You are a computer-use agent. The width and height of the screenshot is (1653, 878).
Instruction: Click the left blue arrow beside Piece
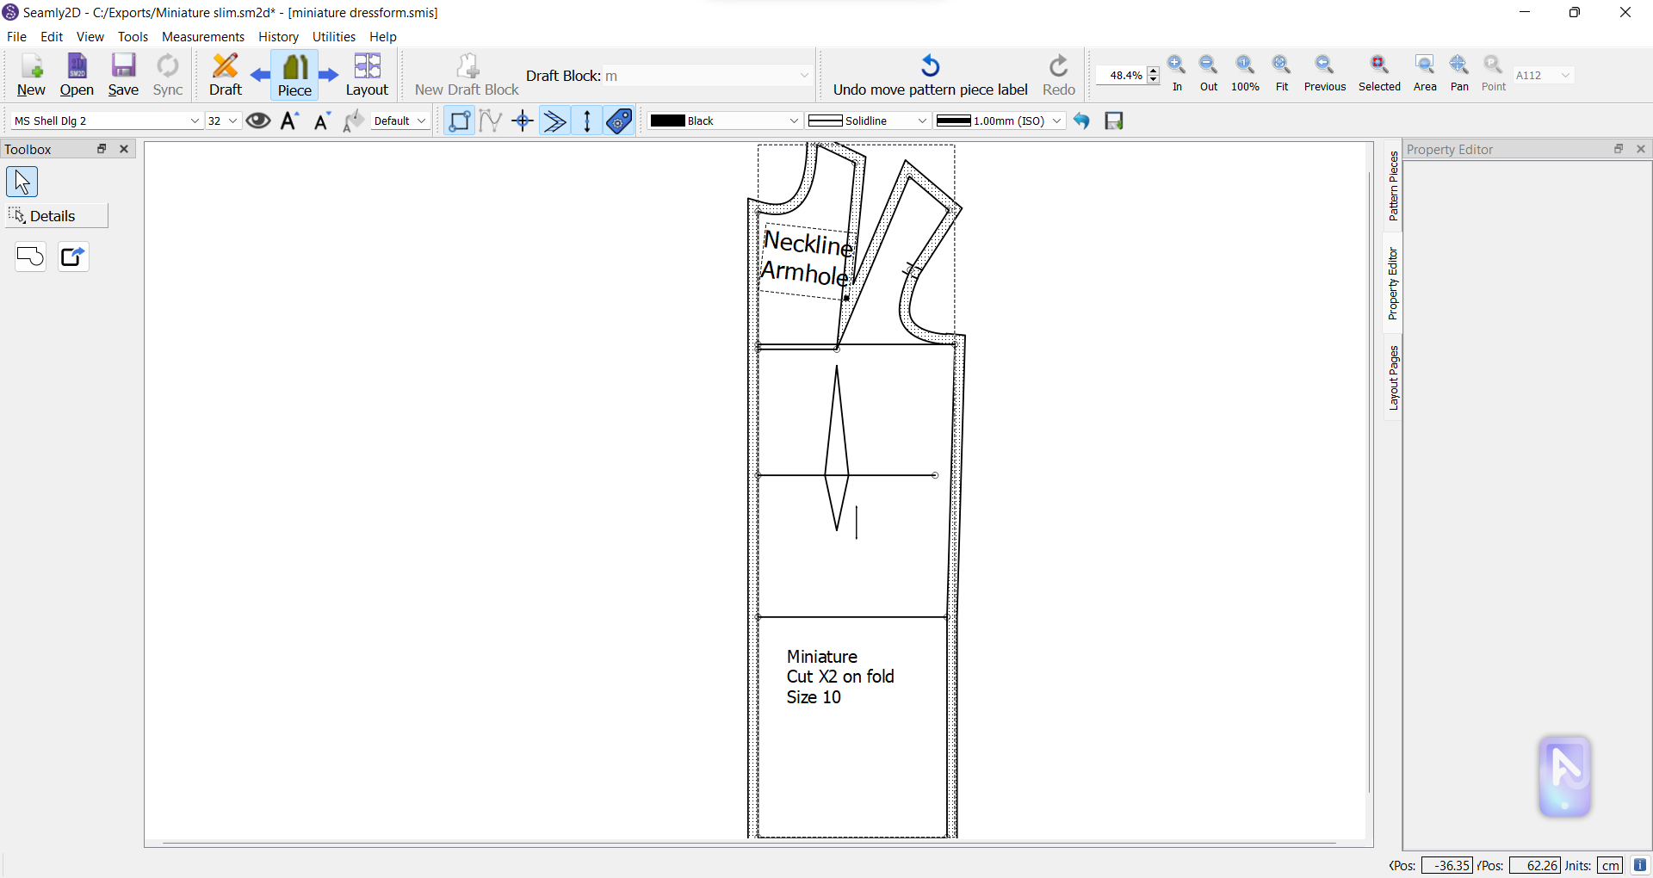pos(260,76)
